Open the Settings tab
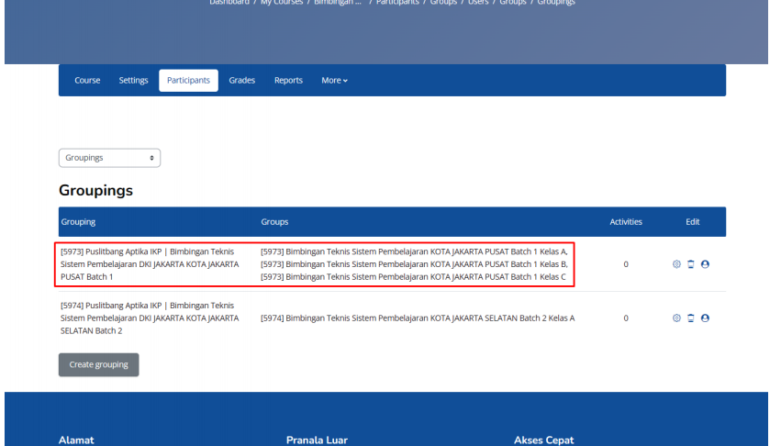Image resolution: width=781 pixels, height=446 pixels. coord(133,81)
